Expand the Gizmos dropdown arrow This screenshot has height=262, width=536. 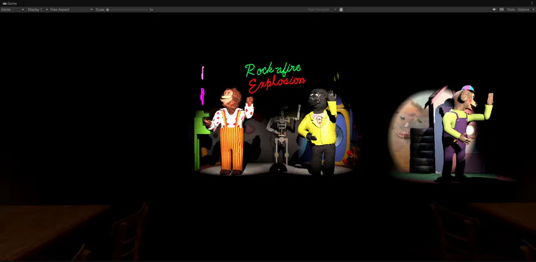[533, 10]
